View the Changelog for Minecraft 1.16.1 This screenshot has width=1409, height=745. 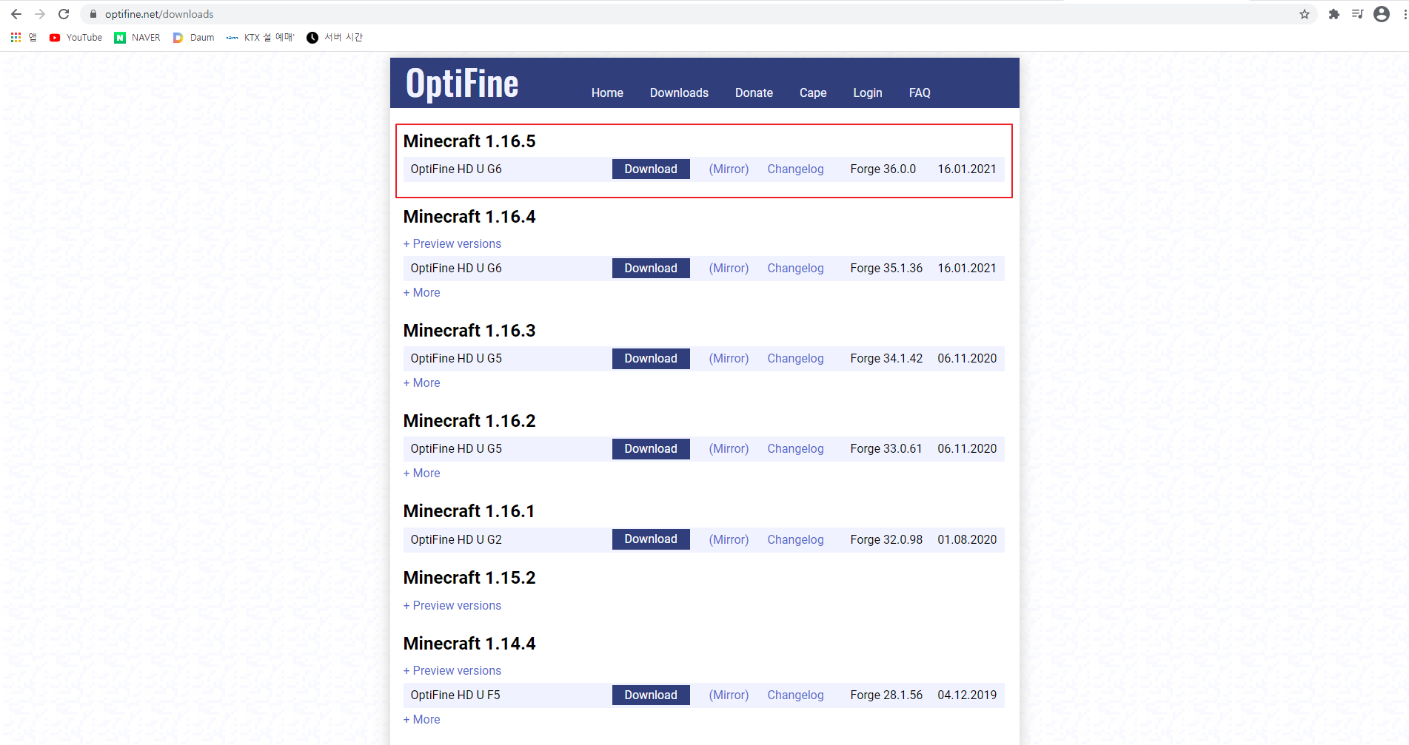(795, 539)
